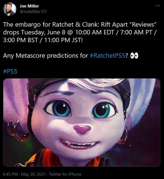Click the 6:45 PM timestamp
The width and height of the screenshot is (164, 179).
point(10,174)
